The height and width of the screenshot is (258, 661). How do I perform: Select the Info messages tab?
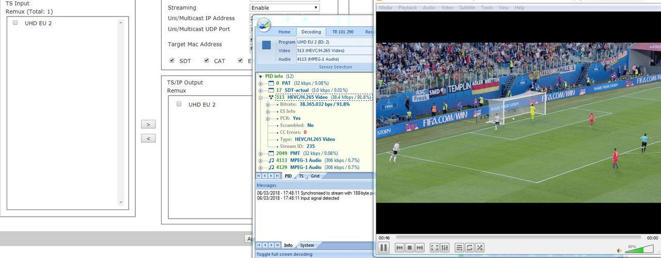288,245
